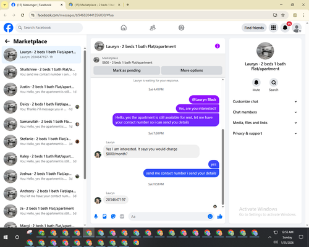
Task: Bookmark this page with star icon
Action: tap(283, 15)
